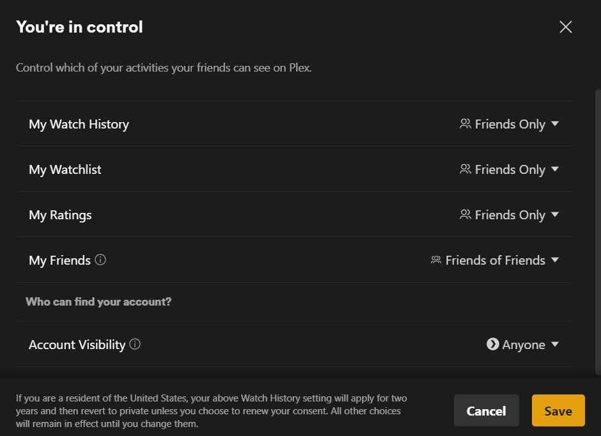Close the You're in control dialog
The width and height of the screenshot is (601, 436).
tap(566, 27)
